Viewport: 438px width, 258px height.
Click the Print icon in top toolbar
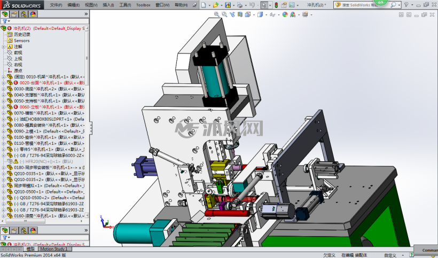coord(239,5)
